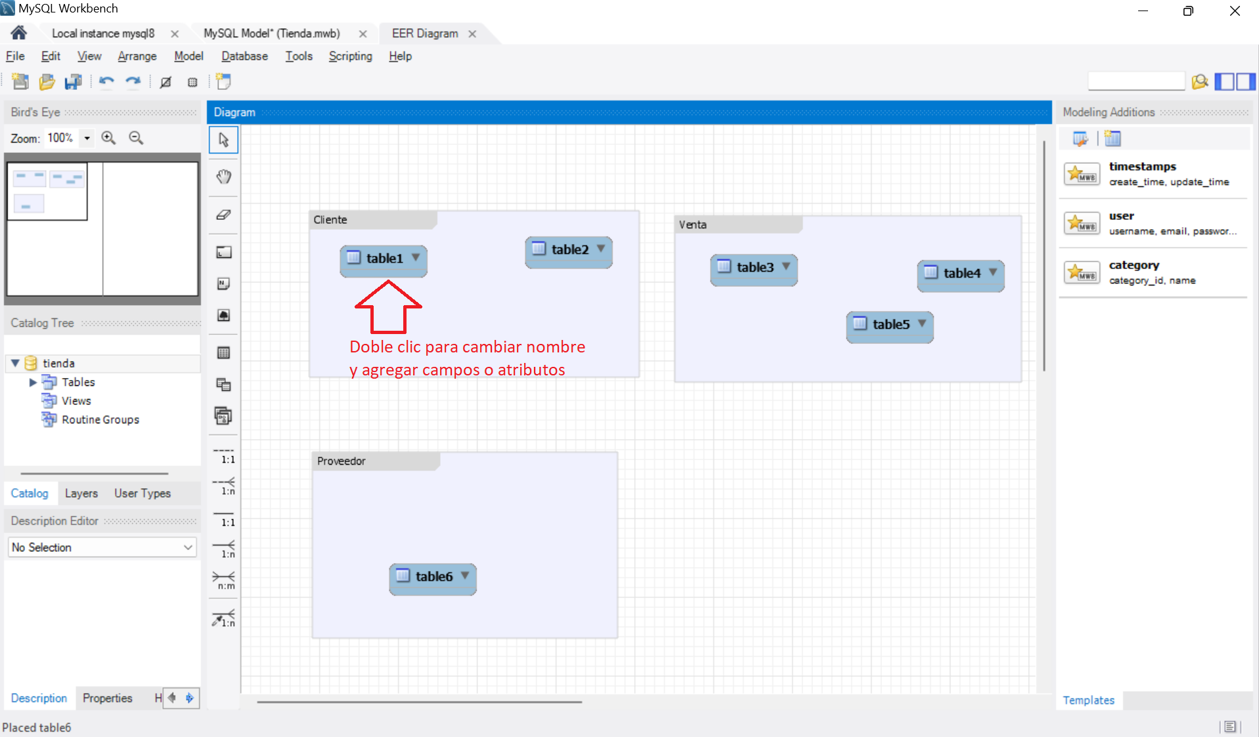Open the Templates tab
Viewport: 1259px width, 737px height.
pyautogui.click(x=1088, y=700)
